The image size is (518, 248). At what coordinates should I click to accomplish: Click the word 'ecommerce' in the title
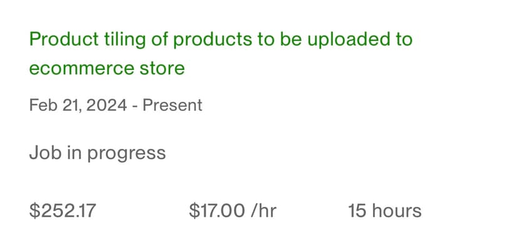(82, 69)
